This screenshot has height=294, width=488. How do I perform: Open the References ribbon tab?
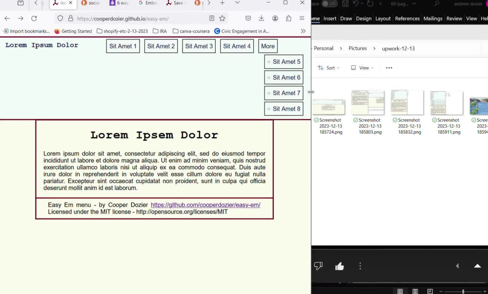pyautogui.click(x=407, y=19)
